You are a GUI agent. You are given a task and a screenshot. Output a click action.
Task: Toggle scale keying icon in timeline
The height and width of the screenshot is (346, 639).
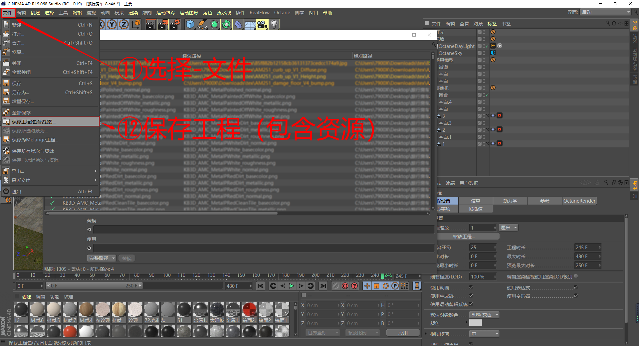[x=376, y=286]
